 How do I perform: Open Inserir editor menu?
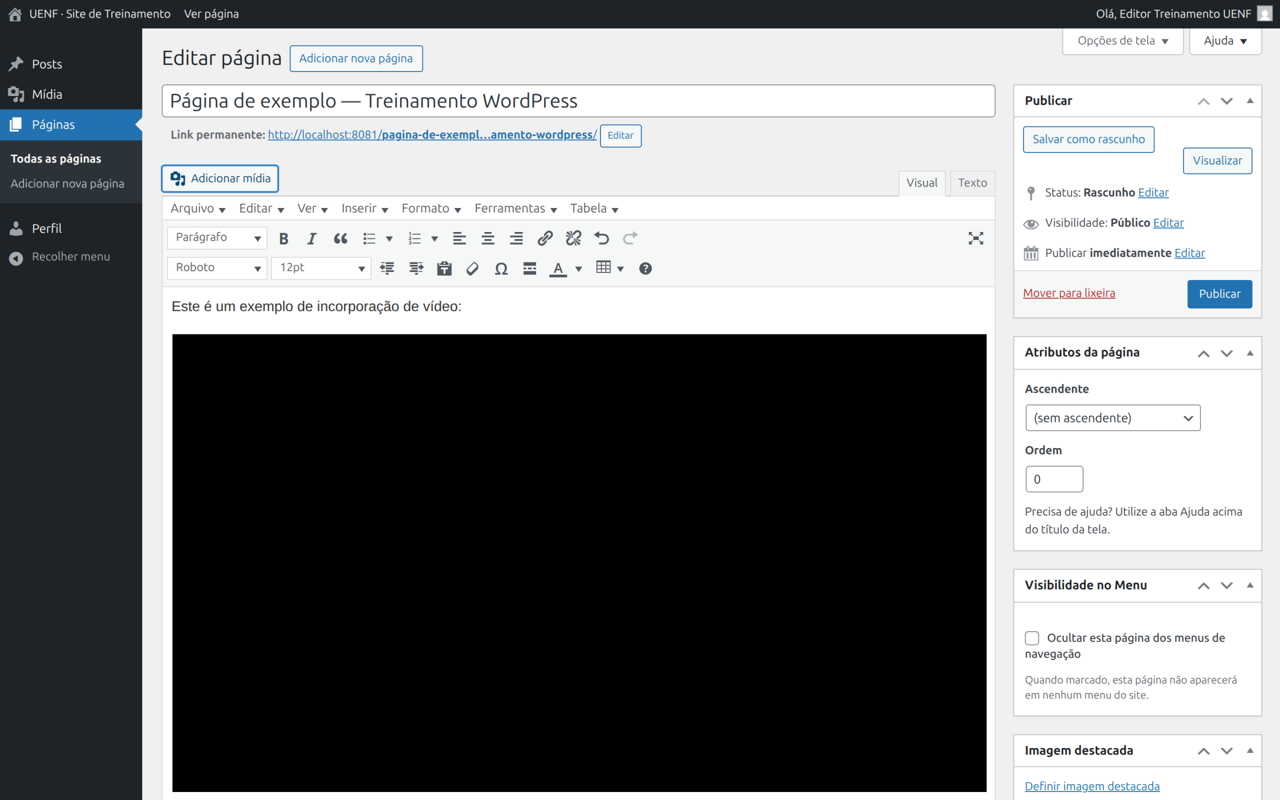pos(364,208)
